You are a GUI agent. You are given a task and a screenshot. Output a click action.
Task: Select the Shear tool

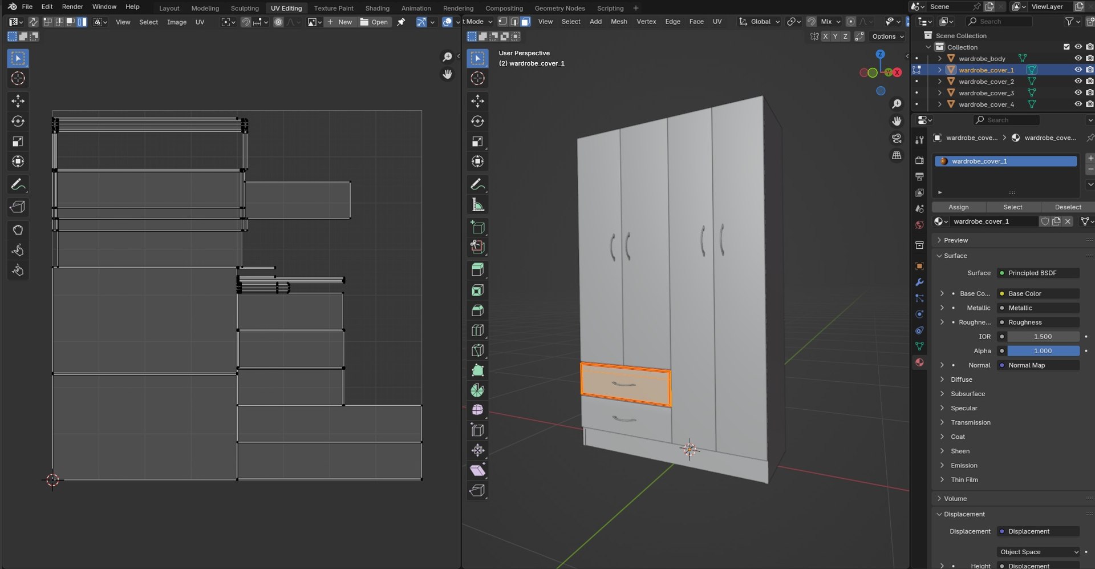point(477,470)
